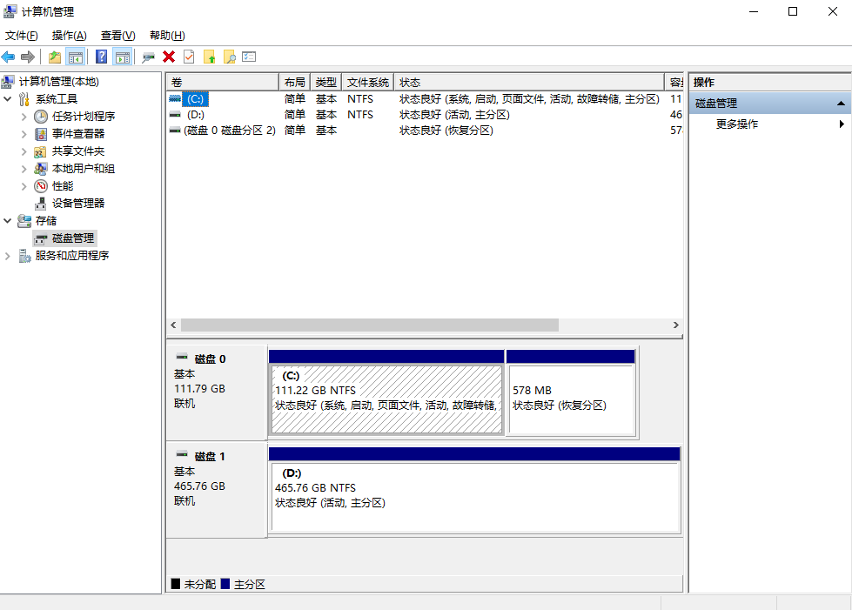Toggle Show/Hide Action Pane toolbar button
Screen dimensions: 852x610
(123, 57)
